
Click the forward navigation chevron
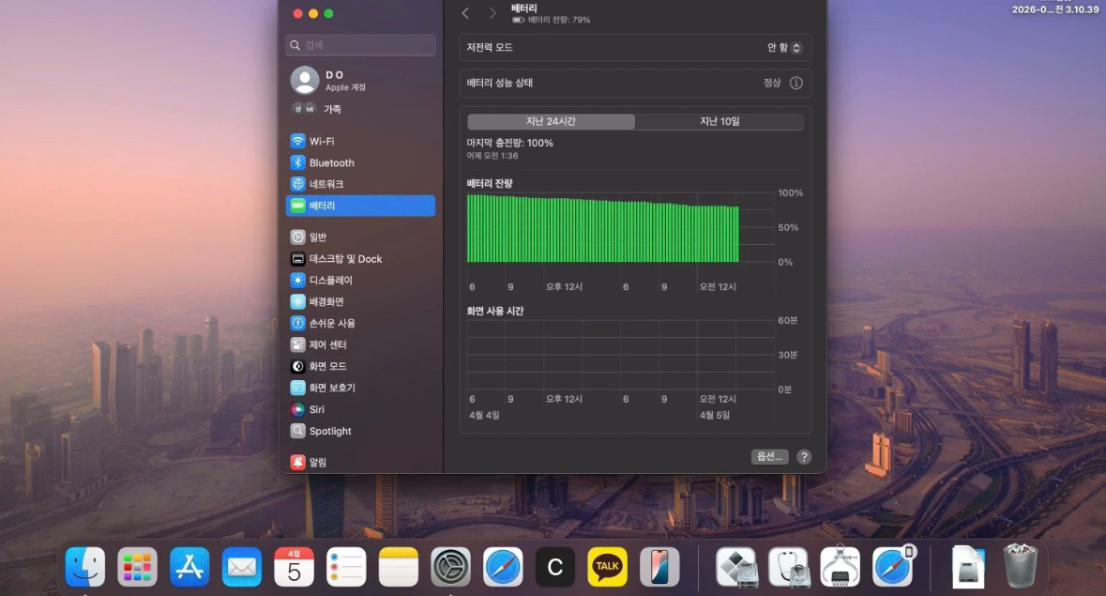pyautogui.click(x=492, y=13)
